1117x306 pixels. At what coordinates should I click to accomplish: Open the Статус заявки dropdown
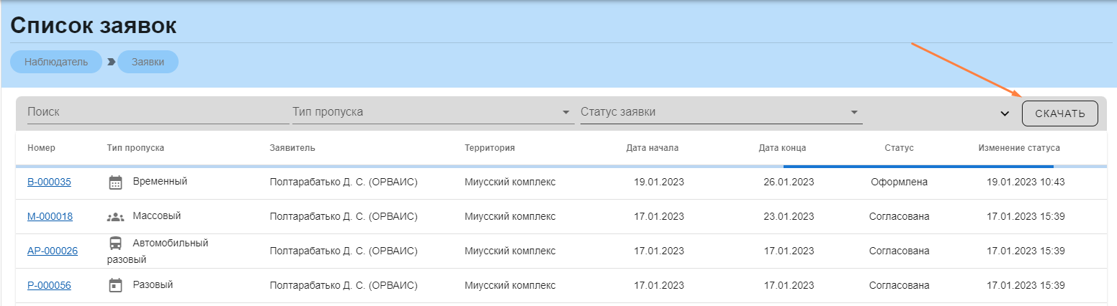point(721,113)
